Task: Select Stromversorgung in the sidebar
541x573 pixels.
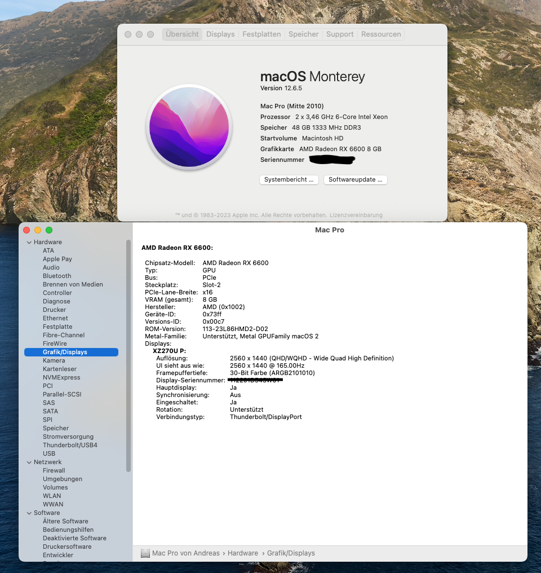Action: (68, 437)
